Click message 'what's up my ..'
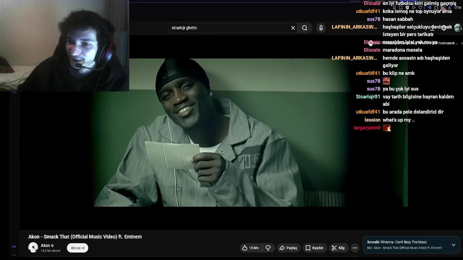Screen dimensions: 463x260 click(399, 120)
